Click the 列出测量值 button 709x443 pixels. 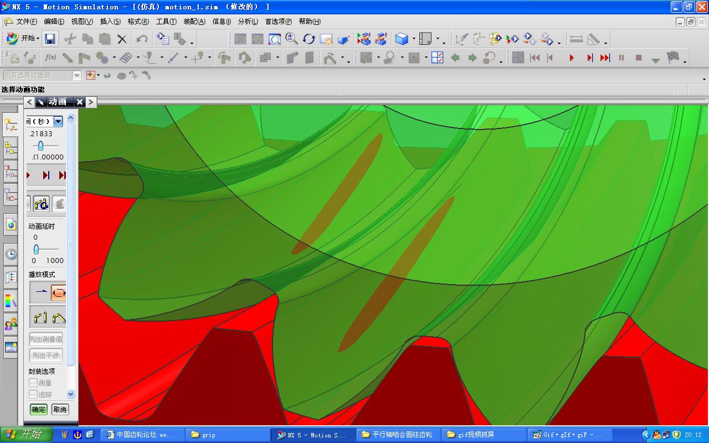(47, 339)
